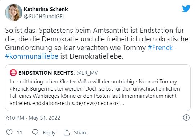Open the quoted tweet body text
The height and width of the screenshot is (137, 195).
tap(95, 92)
